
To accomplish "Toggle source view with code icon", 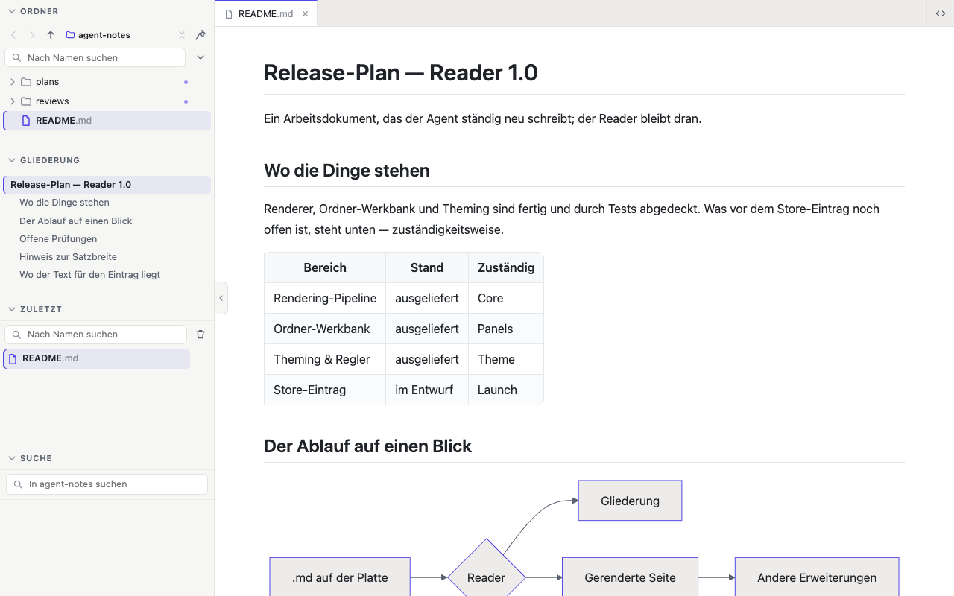I will [941, 13].
